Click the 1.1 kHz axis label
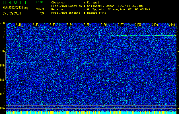Viewport: 179px width, 114px height. click(x=2, y=37)
